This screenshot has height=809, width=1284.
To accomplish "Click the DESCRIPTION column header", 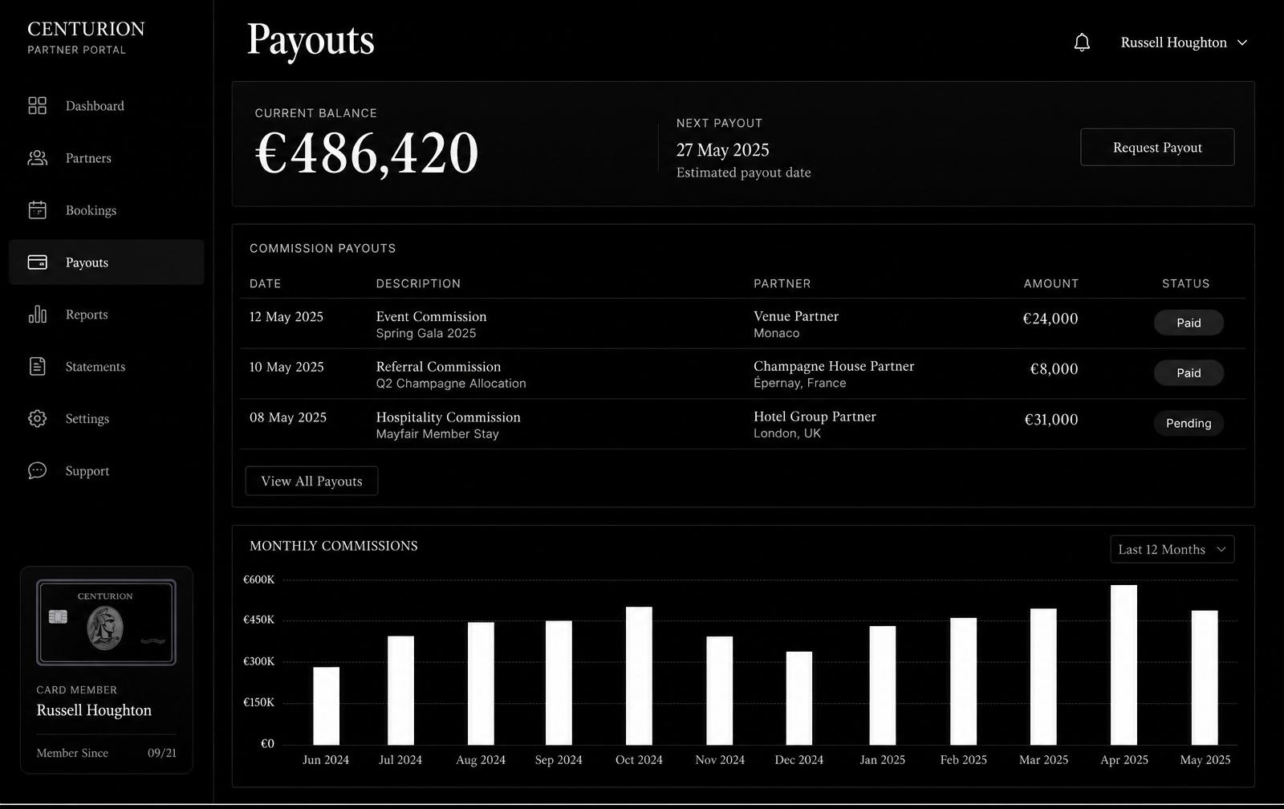I will point(418,283).
